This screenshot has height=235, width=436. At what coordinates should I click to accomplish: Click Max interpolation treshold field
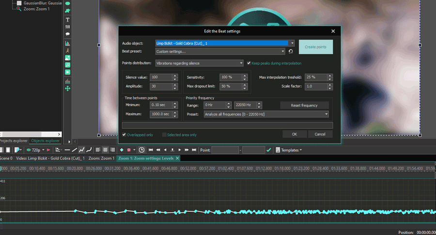coord(316,77)
